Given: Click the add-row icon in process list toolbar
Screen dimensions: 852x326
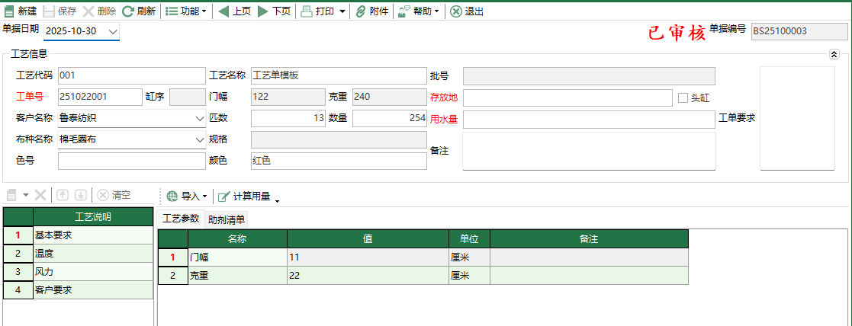Looking at the screenshot, I should coord(11,195).
